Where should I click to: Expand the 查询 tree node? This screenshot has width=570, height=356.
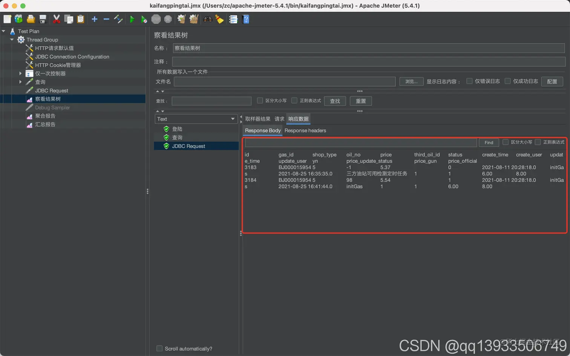(20, 82)
